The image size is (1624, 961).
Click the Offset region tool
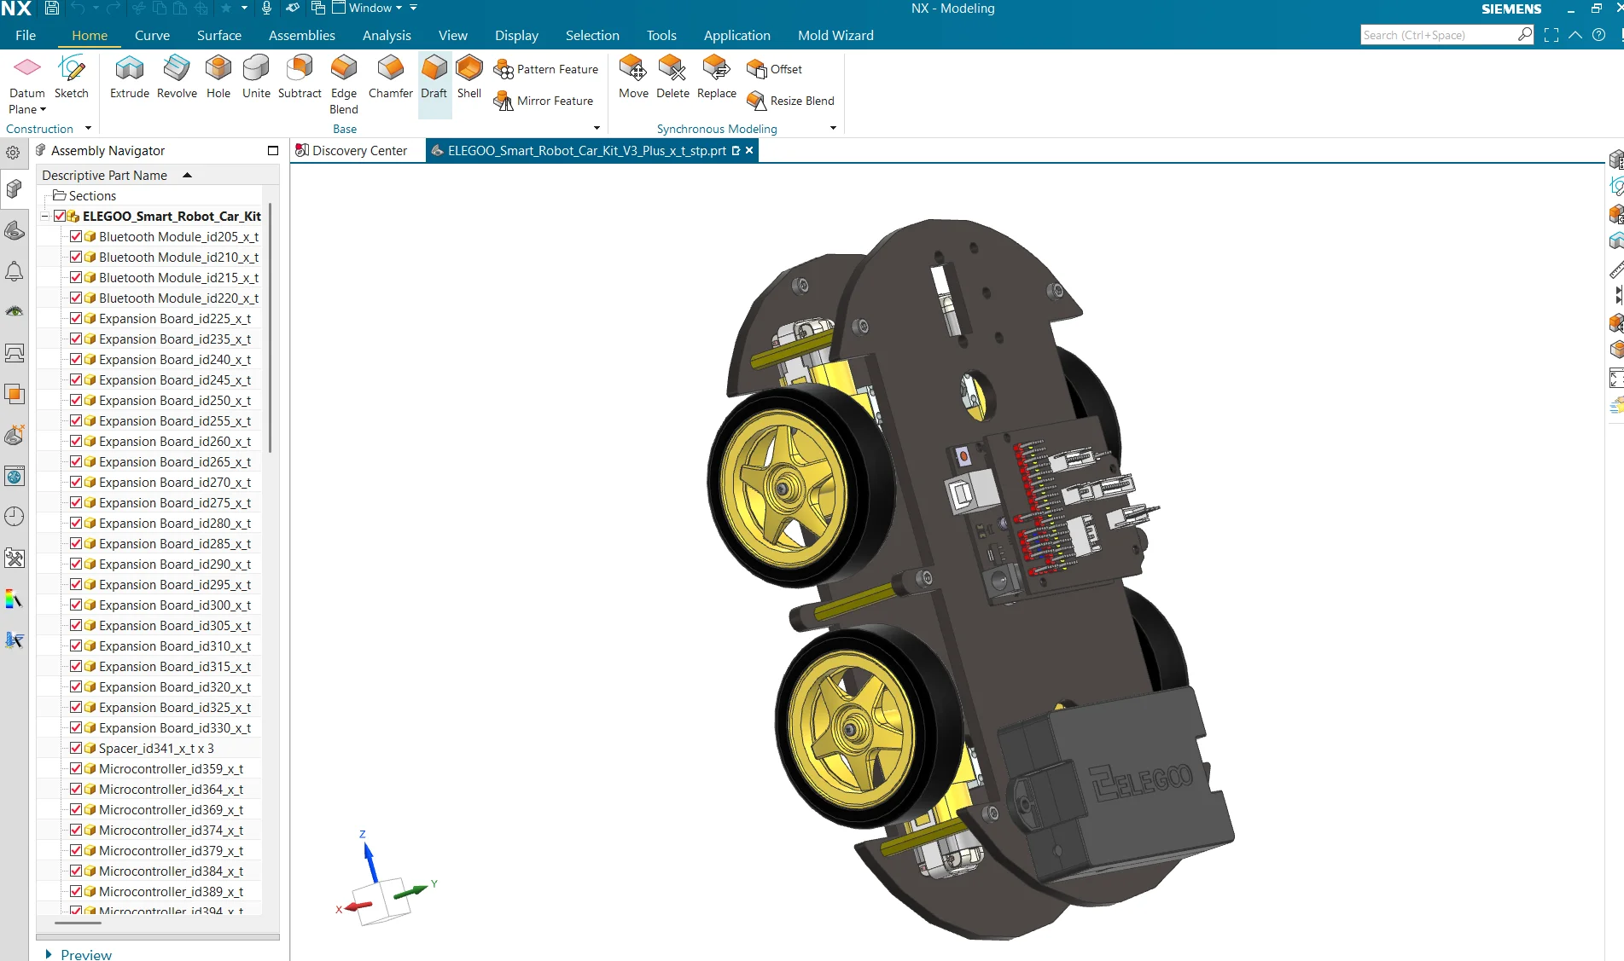click(x=775, y=69)
